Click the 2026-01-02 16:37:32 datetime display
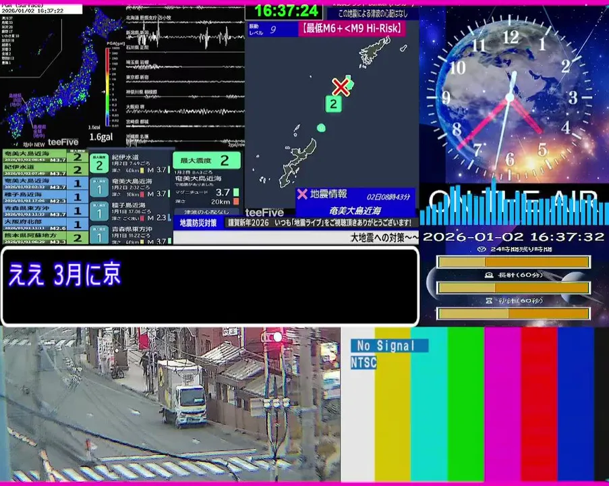Screen dimensions: 609x486 point(513,237)
